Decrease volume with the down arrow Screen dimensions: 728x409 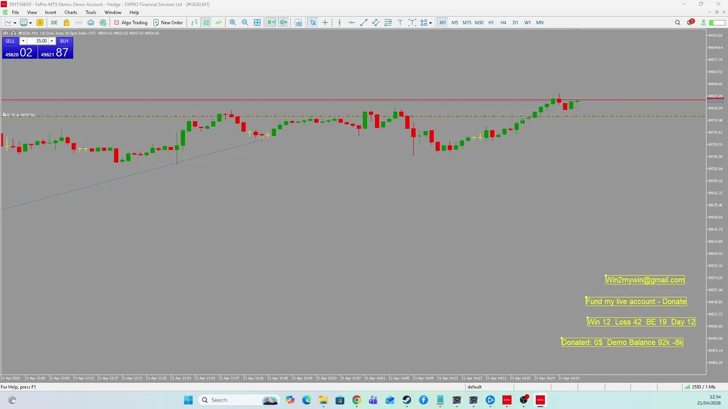click(23, 41)
